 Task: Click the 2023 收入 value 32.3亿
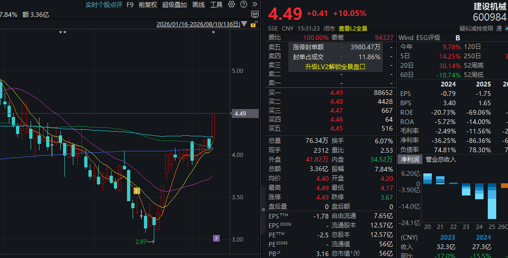(x=446, y=247)
